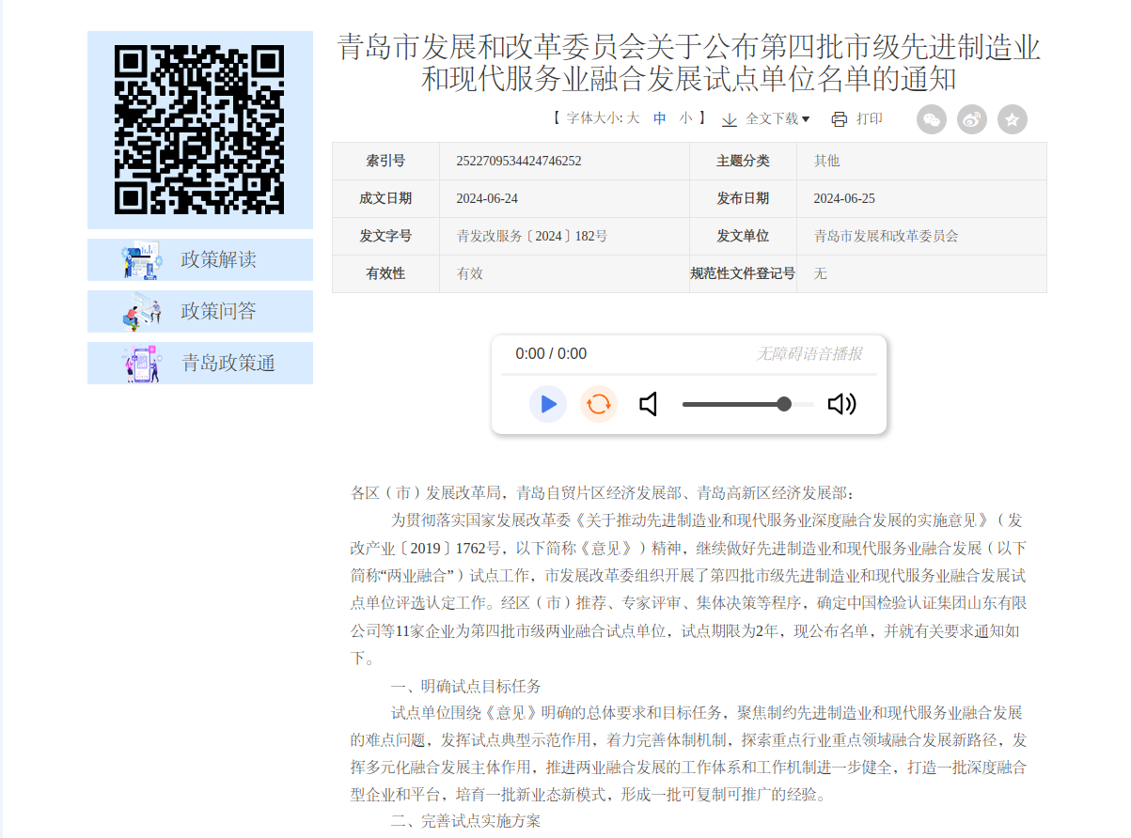Click the audio progress bar

point(688,374)
